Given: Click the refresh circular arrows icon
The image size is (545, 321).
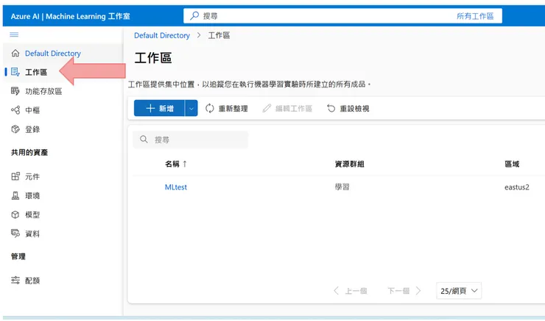Looking at the screenshot, I should 210,108.
